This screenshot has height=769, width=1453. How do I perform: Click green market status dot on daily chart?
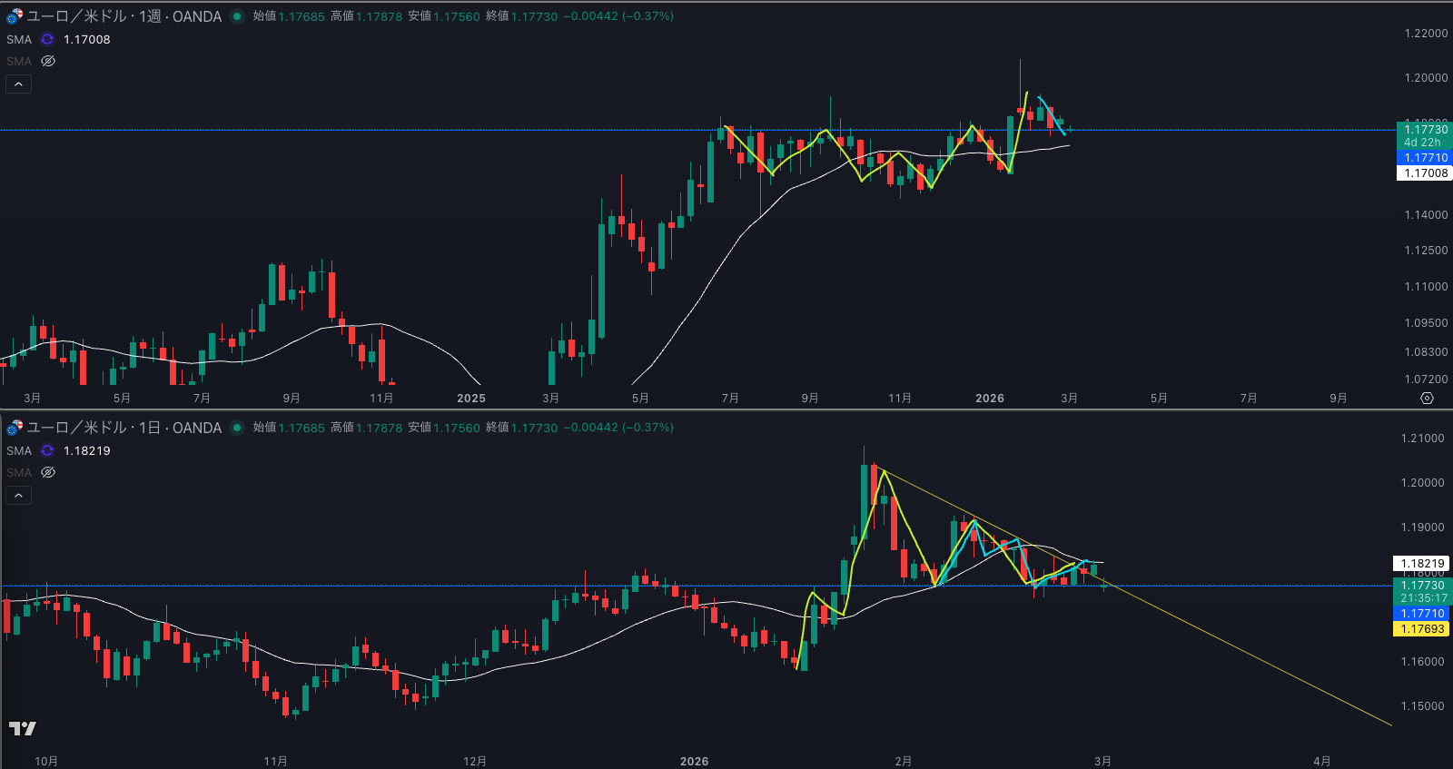[x=237, y=428]
